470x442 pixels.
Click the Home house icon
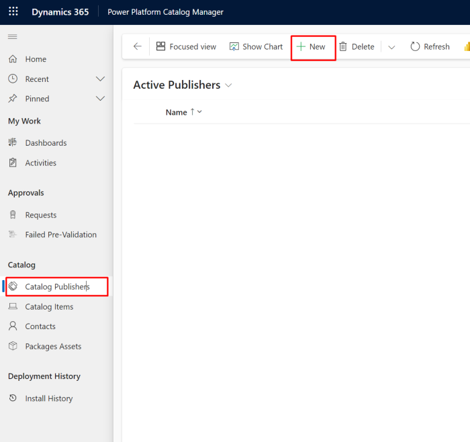pos(13,58)
